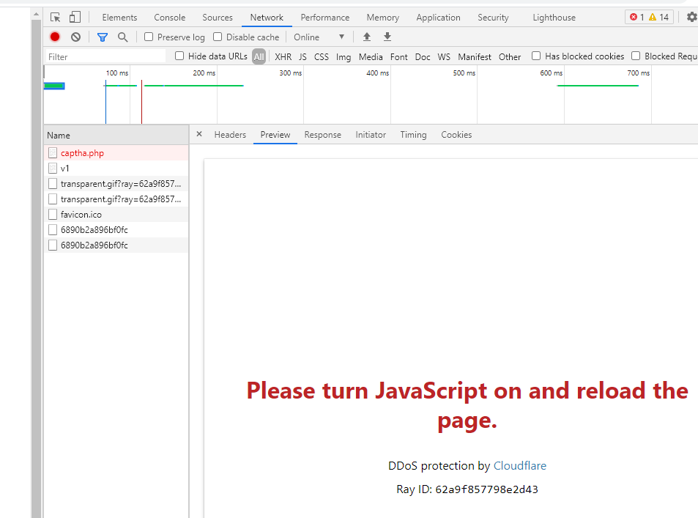Viewport: 698px width, 518px height.
Task: Open network search with magnifier icon
Action: pos(123,37)
